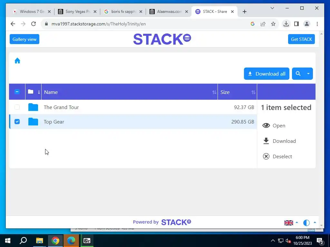Viewport: 330px width, 247px height.
Task: Sort files by Size column arrows
Action: coord(253,92)
